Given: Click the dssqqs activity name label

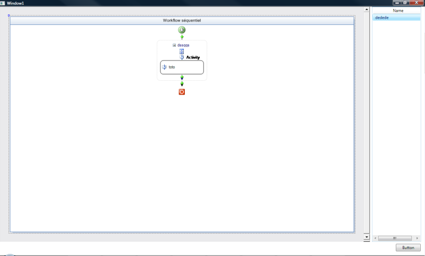Looking at the screenshot, I should (183, 45).
